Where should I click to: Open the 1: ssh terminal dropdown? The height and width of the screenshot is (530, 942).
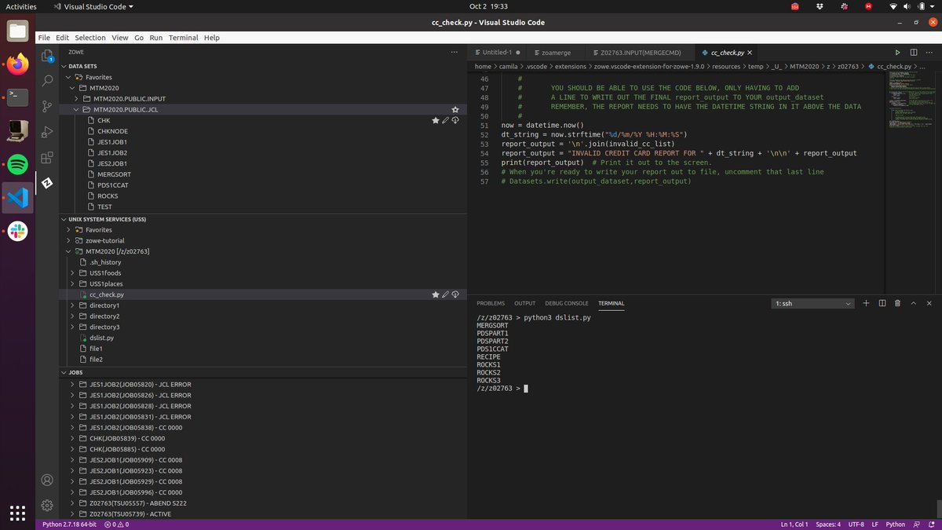[x=812, y=303]
